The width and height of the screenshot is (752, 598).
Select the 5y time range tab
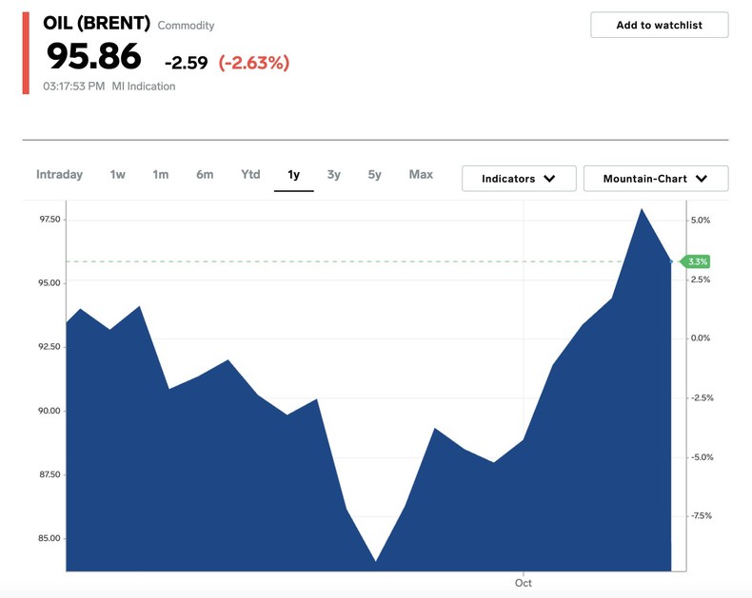[375, 175]
